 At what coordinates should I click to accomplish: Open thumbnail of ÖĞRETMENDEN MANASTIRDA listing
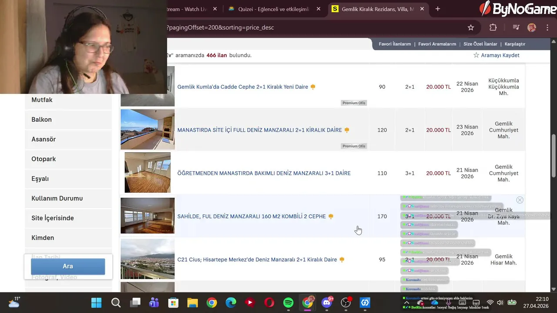[148, 172]
